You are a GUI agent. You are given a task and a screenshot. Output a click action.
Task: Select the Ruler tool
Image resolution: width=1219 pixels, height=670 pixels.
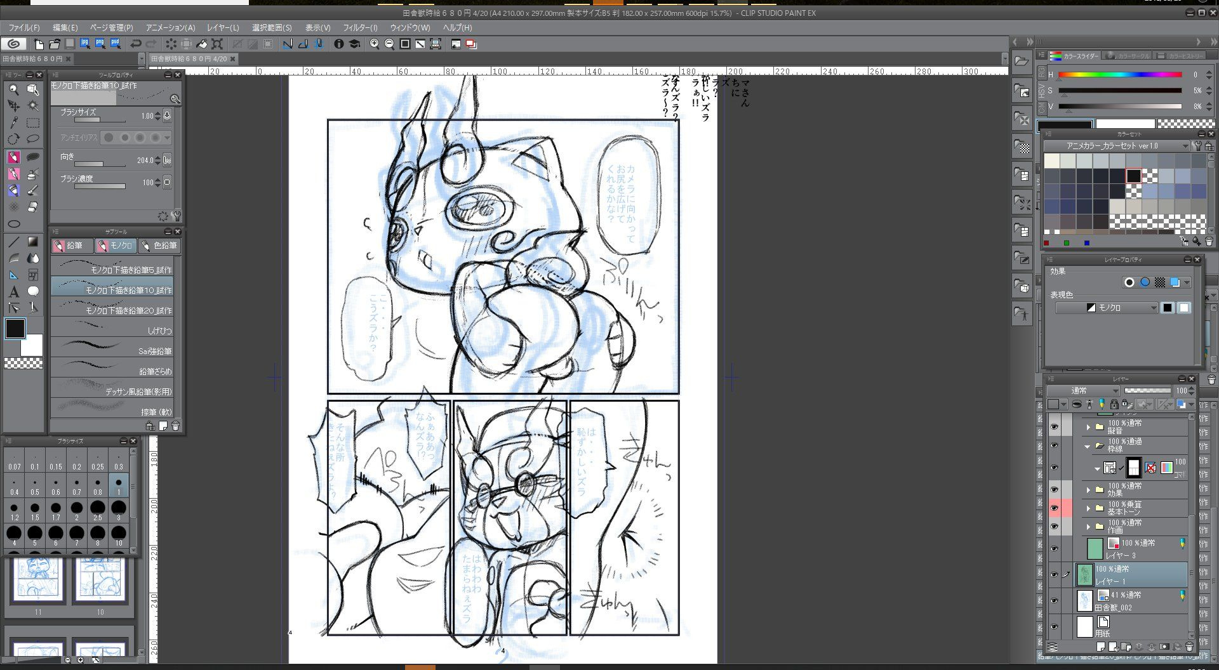[x=13, y=275]
